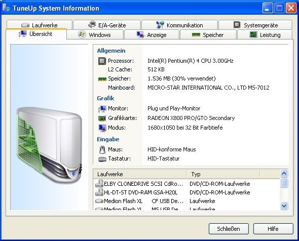Click the computer icon on Übersicht tab

tap(23, 34)
